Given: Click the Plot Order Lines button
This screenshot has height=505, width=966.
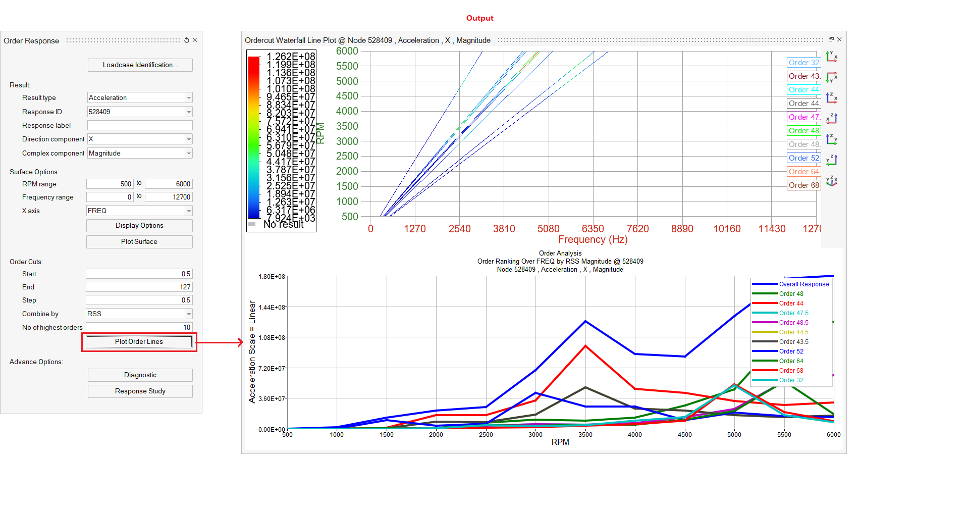Looking at the screenshot, I should coord(139,342).
